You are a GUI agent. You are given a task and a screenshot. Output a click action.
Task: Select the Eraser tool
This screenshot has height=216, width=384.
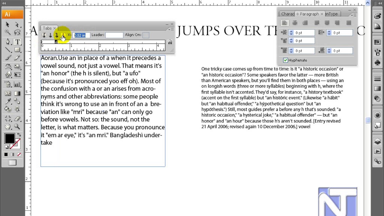(x=17, y=119)
